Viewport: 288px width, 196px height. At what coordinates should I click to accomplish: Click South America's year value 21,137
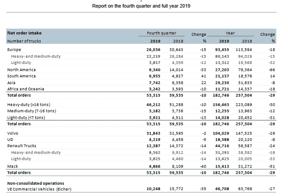click(x=222, y=76)
